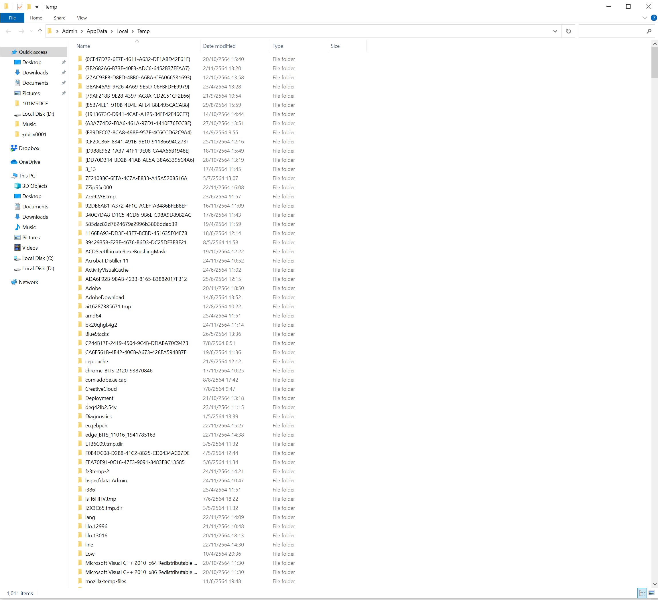Image resolution: width=658 pixels, height=600 pixels.
Task: Select the BlueStacks folder
Action: click(97, 334)
